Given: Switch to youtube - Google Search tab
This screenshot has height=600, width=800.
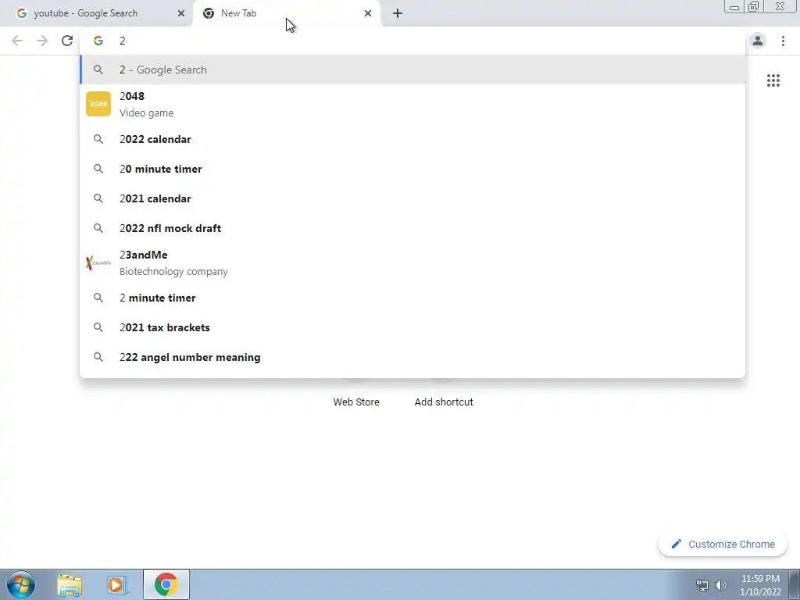Looking at the screenshot, I should (x=96, y=13).
